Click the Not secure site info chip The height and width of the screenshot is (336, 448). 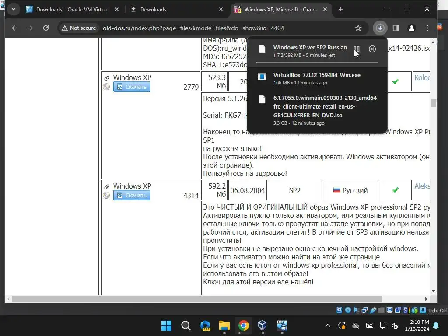[79, 28]
